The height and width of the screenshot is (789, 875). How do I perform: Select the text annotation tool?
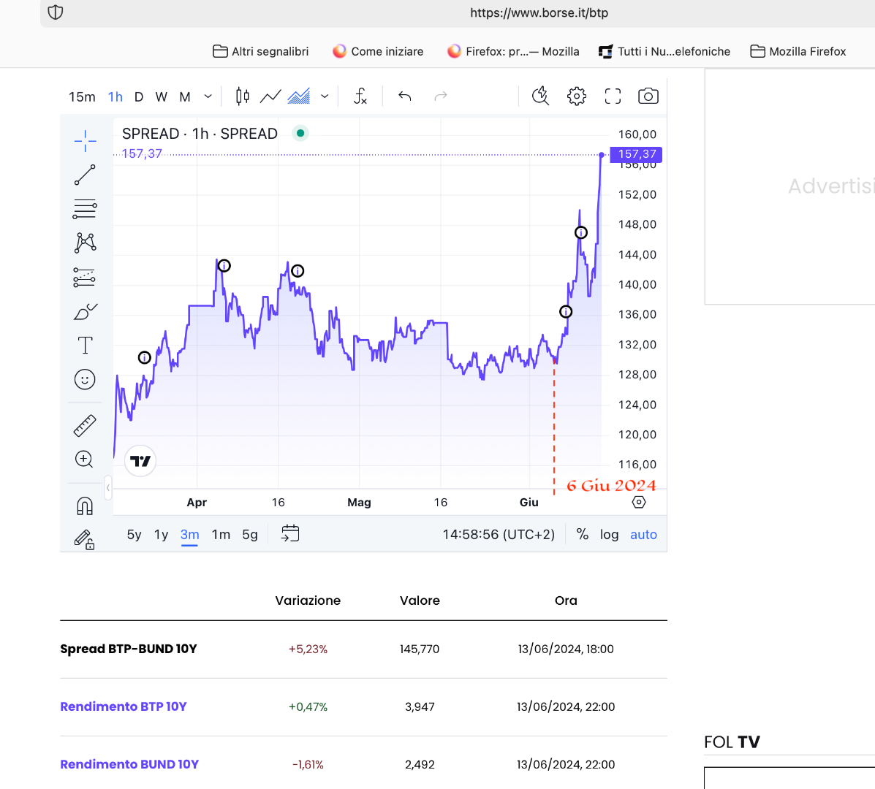tap(85, 345)
